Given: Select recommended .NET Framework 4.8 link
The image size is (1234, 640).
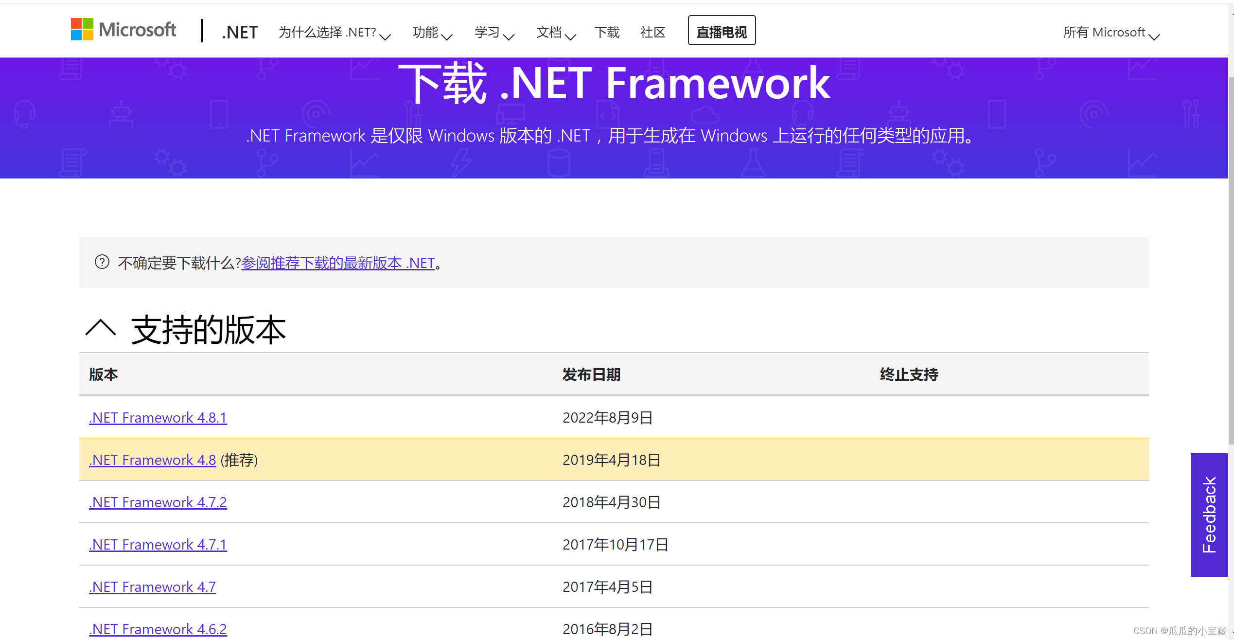Looking at the screenshot, I should pyautogui.click(x=152, y=460).
